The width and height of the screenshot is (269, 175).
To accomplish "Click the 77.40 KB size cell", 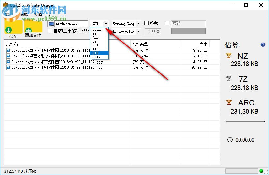I will pos(199,56).
